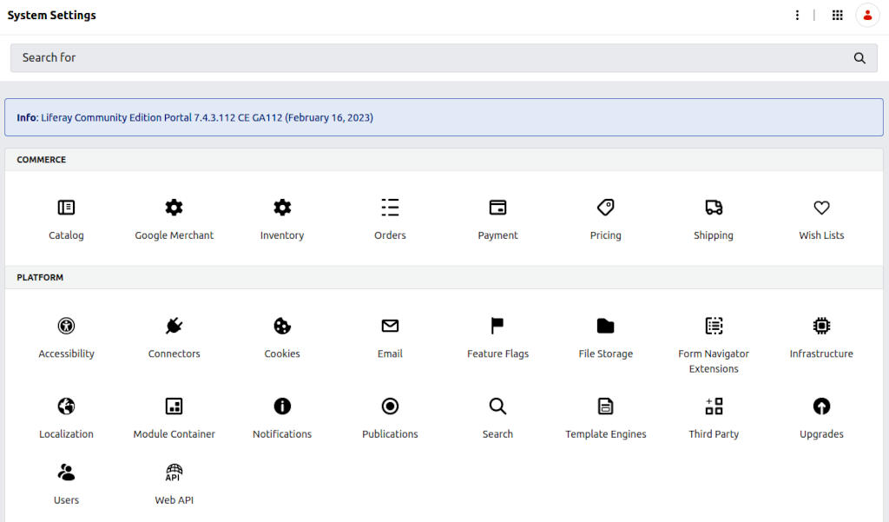The height and width of the screenshot is (522, 889).
Task: Open the Infrastructure chip icon
Action: point(821,326)
